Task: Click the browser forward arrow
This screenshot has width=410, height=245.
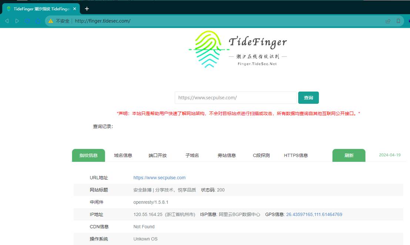Action: [17, 21]
